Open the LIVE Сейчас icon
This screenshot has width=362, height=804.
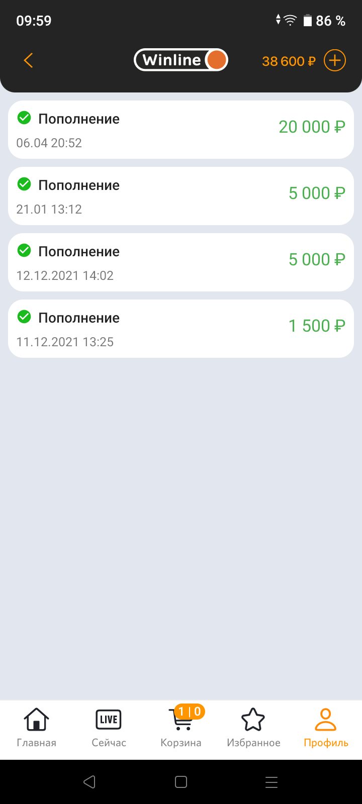pos(109,720)
